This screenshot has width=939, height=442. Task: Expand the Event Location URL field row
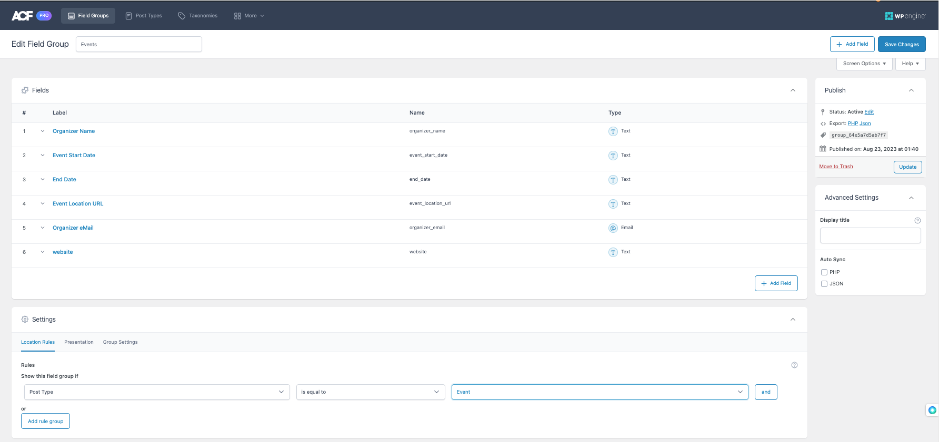click(43, 204)
